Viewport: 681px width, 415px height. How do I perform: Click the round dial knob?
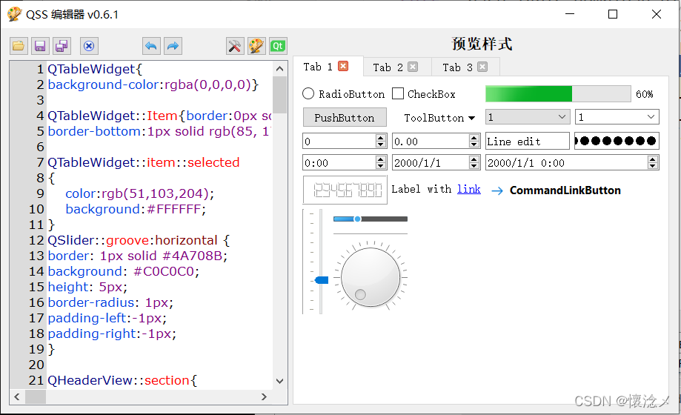371,277
